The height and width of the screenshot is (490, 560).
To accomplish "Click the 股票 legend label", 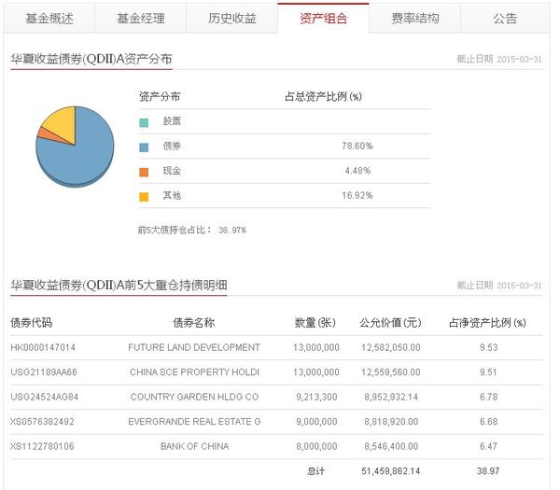I will (x=172, y=121).
